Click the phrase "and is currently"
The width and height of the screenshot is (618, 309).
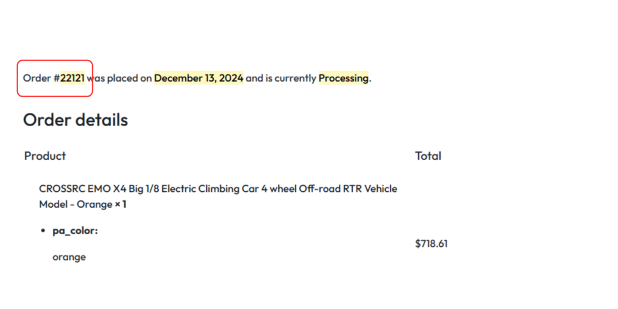click(x=281, y=78)
